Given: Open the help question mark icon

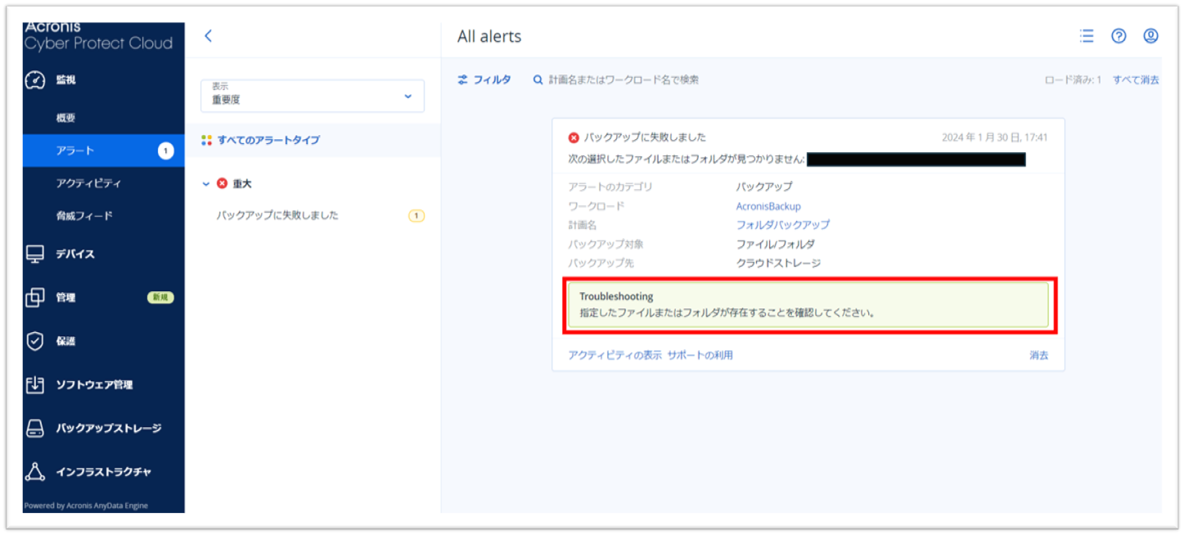Looking at the screenshot, I should tap(1119, 36).
